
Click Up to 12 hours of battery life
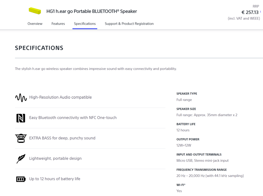55,179
